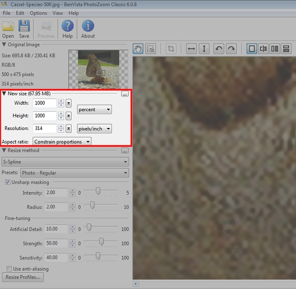Click the Strength spinner arrows

tap(73, 243)
